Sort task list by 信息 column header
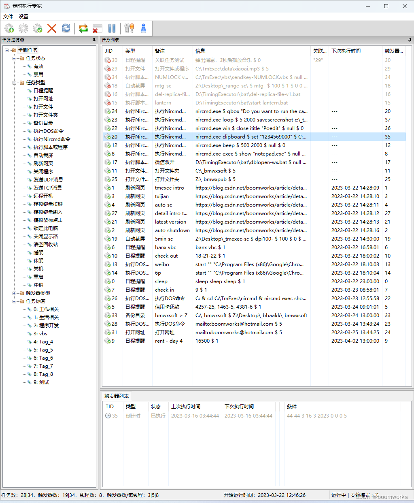 (251, 51)
